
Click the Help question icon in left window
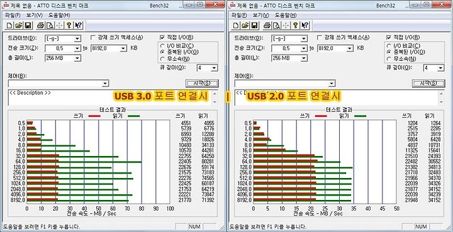click(69, 25)
